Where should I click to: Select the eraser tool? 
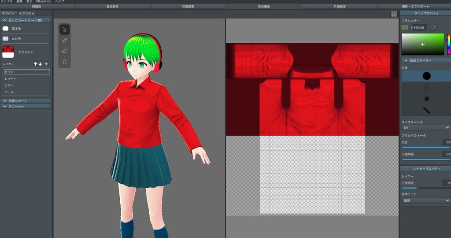click(64, 51)
